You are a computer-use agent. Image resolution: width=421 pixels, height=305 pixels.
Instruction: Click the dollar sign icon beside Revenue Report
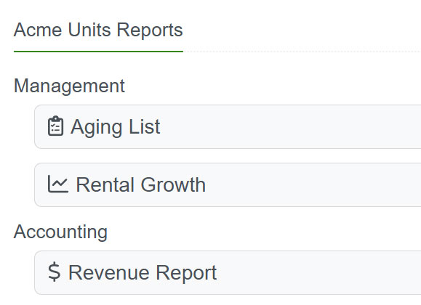(x=54, y=272)
